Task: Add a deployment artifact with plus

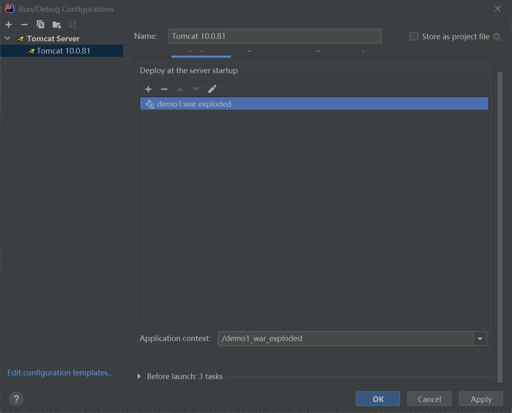Action: (x=148, y=89)
